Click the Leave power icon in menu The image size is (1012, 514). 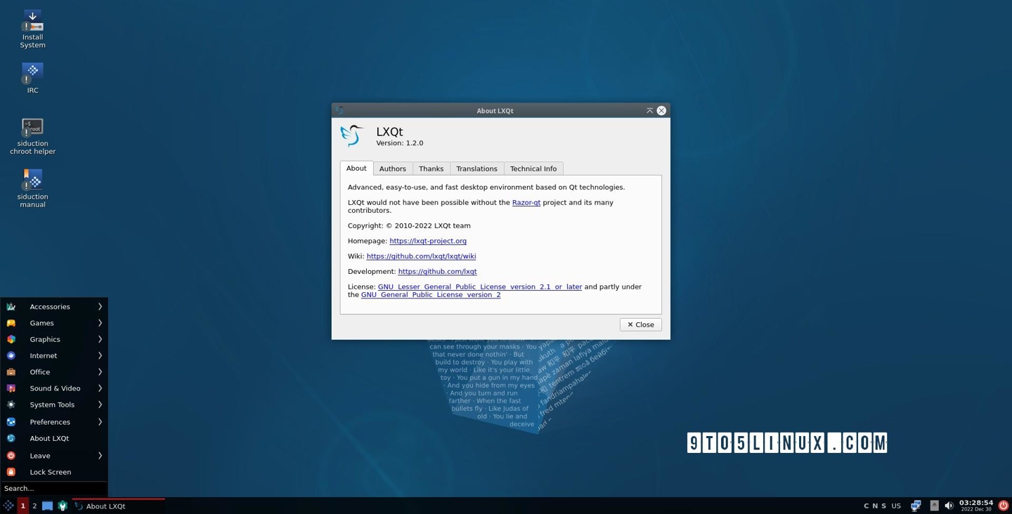[11, 456]
